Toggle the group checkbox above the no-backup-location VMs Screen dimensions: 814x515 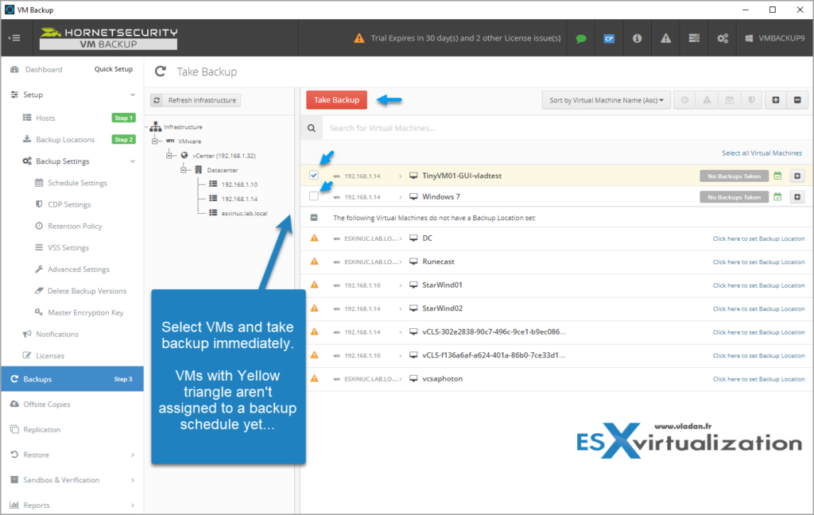(x=313, y=219)
